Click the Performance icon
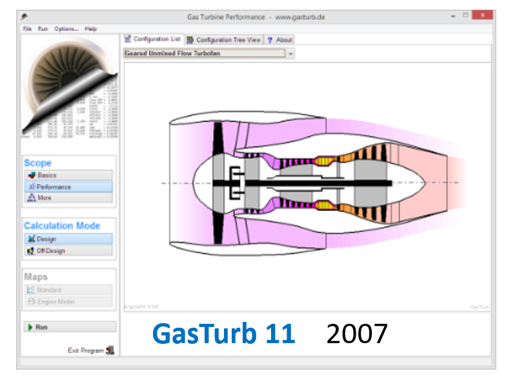 [x=32, y=187]
